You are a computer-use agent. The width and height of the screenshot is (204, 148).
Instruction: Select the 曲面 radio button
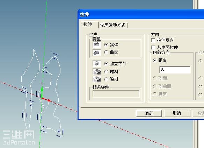pyautogui.click(x=106, y=52)
